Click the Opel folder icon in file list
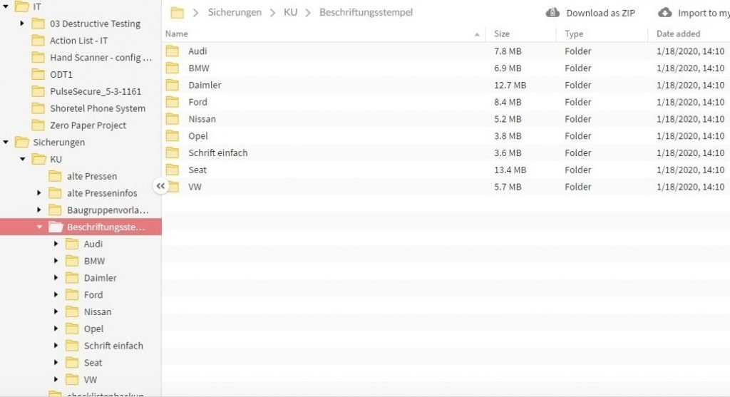Image resolution: width=730 pixels, height=397 pixels. tap(173, 136)
